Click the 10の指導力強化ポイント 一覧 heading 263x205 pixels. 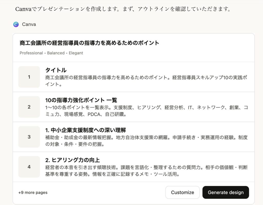pos(81,100)
